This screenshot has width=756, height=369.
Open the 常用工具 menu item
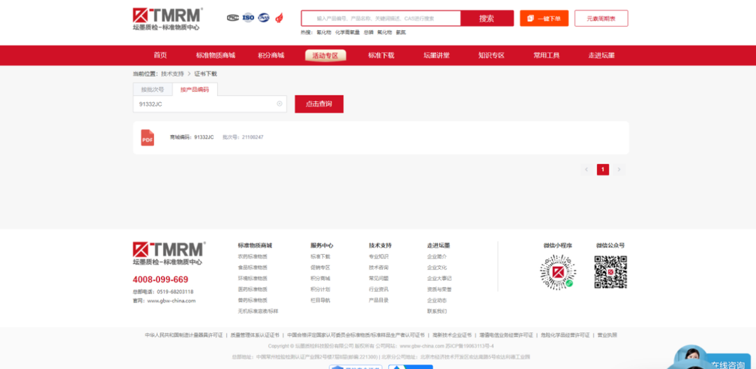click(546, 55)
